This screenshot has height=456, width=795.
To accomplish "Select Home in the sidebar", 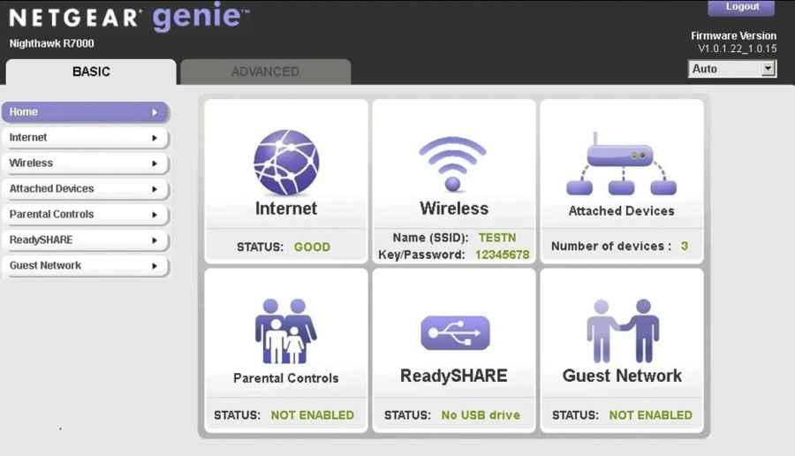I will point(85,112).
